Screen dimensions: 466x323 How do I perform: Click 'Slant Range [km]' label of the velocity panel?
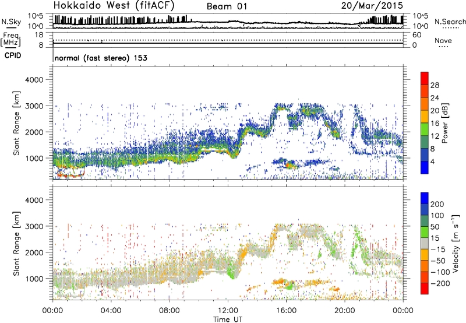pyautogui.click(x=16, y=243)
